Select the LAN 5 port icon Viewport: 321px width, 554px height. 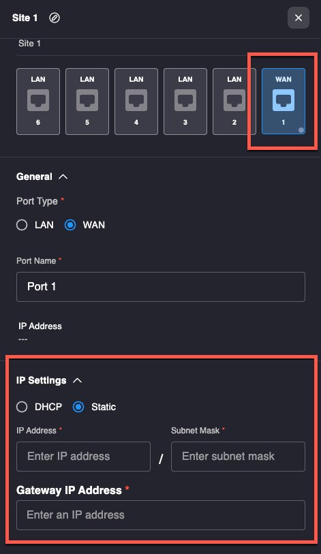pyautogui.click(x=87, y=101)
